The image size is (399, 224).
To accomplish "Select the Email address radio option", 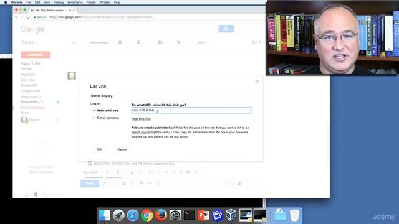I will [94, 118].
